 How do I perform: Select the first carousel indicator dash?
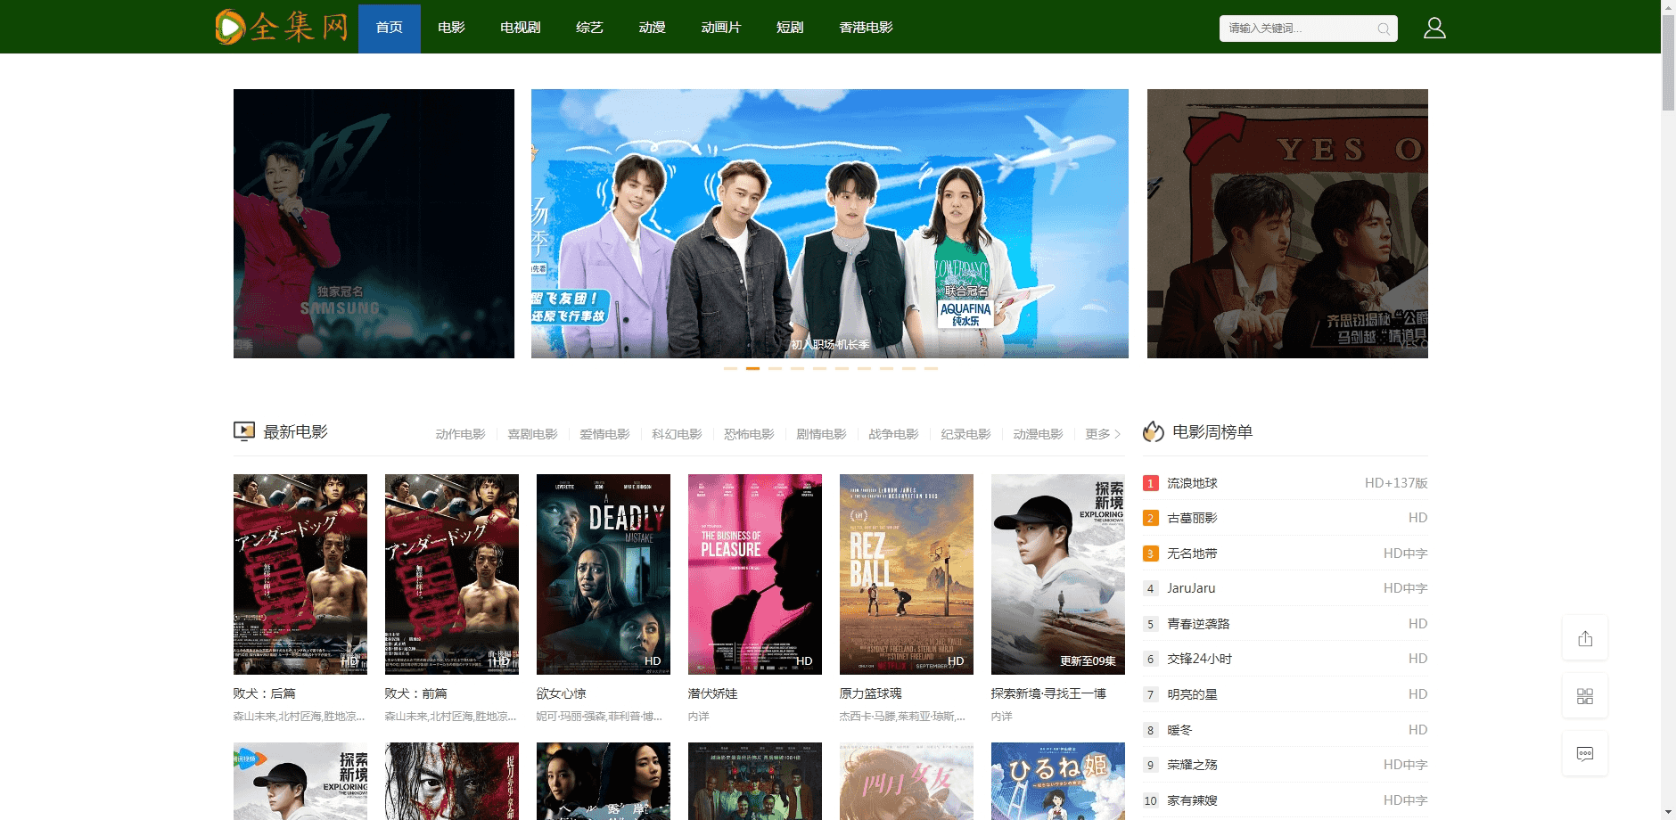pyautogui.click(x=730, y=368)
